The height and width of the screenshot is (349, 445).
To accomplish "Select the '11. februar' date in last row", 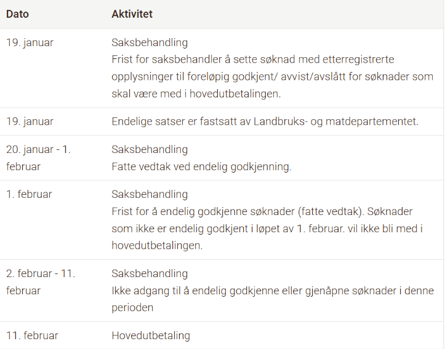I will coord(32,335).
